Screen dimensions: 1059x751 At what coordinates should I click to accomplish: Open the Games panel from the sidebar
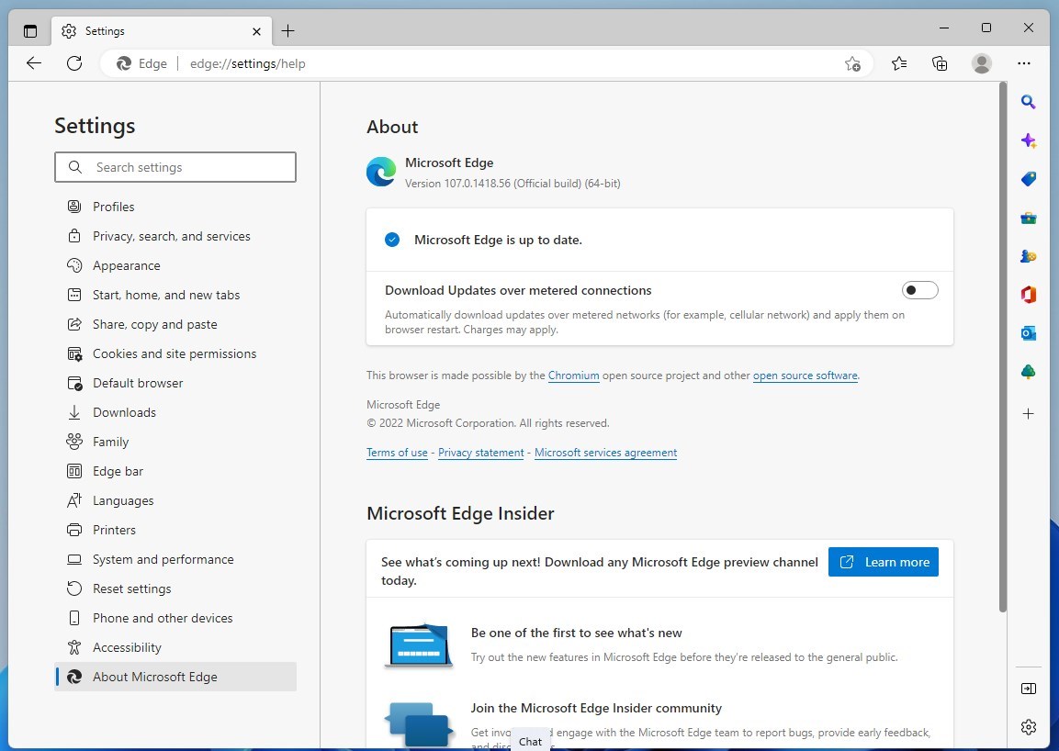pos(1028,255)
